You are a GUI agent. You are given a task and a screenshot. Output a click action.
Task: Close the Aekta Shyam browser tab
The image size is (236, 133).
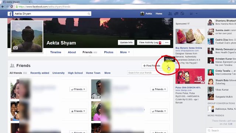pos(29,2)
